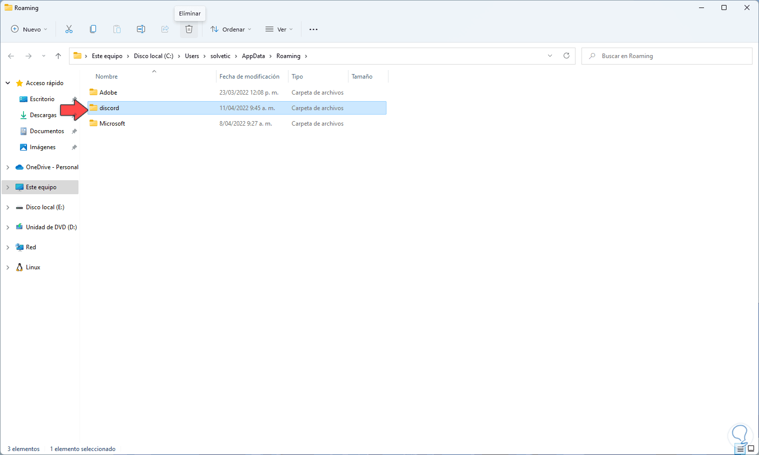Click Disco local (C:) breadcrumb

[153, 56]
